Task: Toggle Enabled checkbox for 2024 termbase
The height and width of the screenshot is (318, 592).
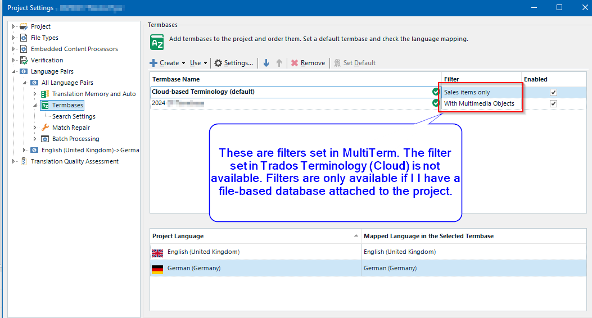Action: click(x=554, y=104)
